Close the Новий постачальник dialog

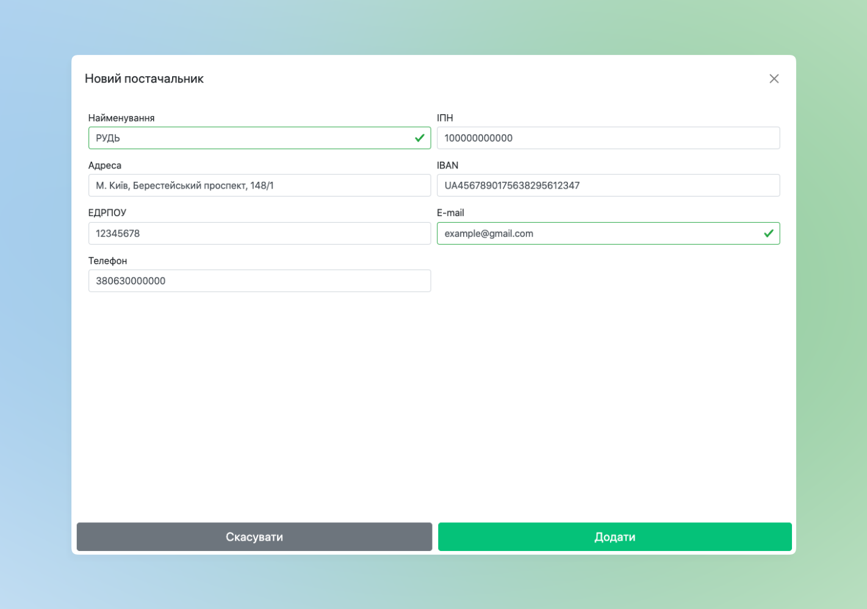(774, 79)
